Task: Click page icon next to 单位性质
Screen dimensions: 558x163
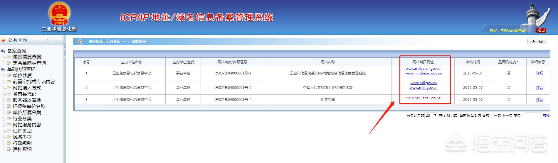Action: (9, 75)
